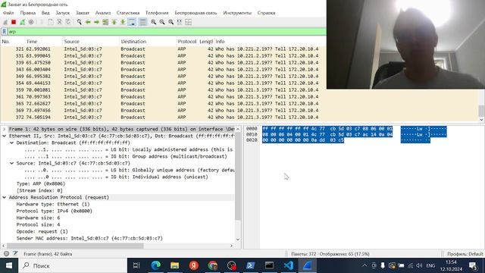The width and height of the screenshot is (485, 273).
Task: Click the packet list scroll down arrow
Action: [482, 120]
